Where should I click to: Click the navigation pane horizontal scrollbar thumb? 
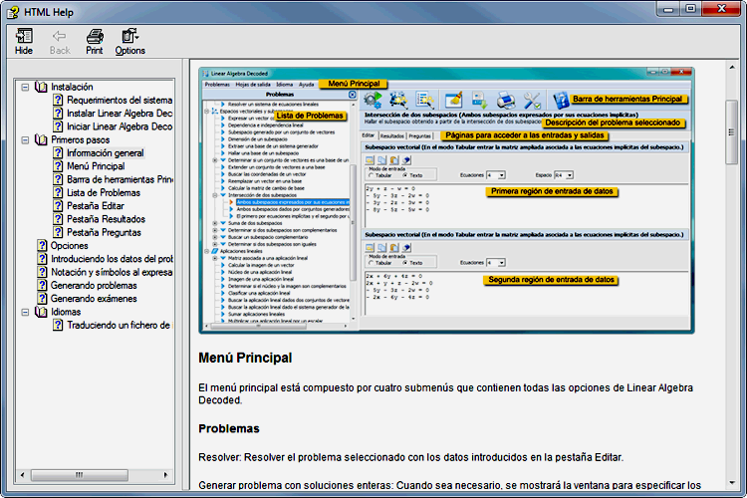click(x=80, y=475)
